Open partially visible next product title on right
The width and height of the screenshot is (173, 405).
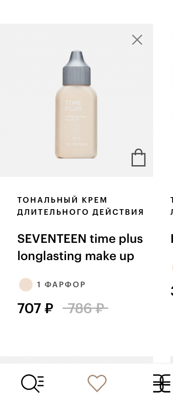[x=172, y=239]
